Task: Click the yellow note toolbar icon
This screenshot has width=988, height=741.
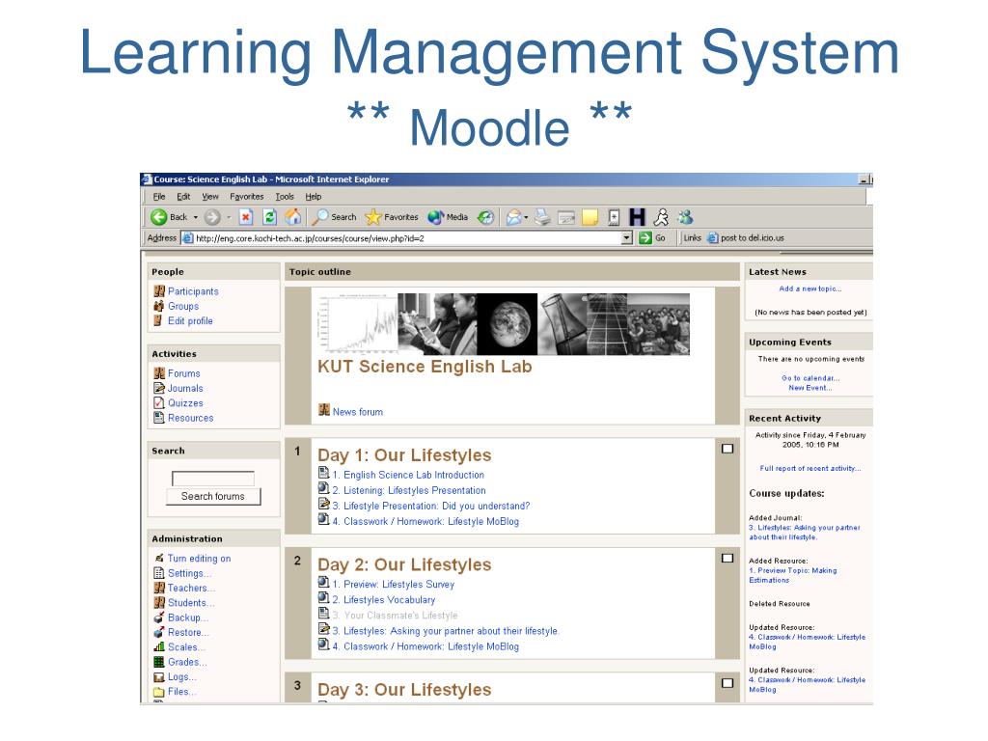Action: (590, 217)
